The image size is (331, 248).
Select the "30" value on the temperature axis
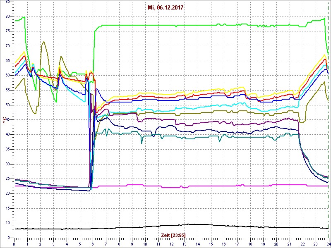(x=7, y=164)
